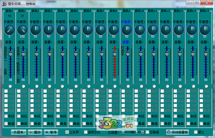Click the blue 平衡度 label on 音轨9

point(126,22)
